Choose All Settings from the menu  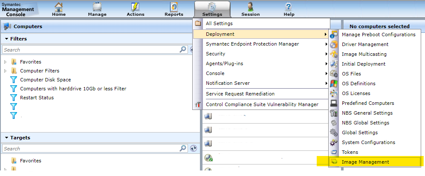coord(219,23)
